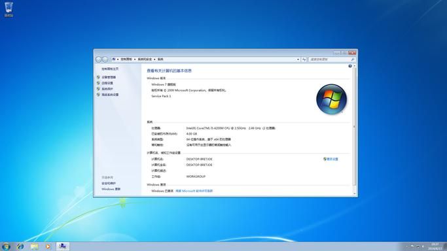Click the 4.00 GB installed memory value
Viewport: 447px width, 251px height.
(191, 134)
